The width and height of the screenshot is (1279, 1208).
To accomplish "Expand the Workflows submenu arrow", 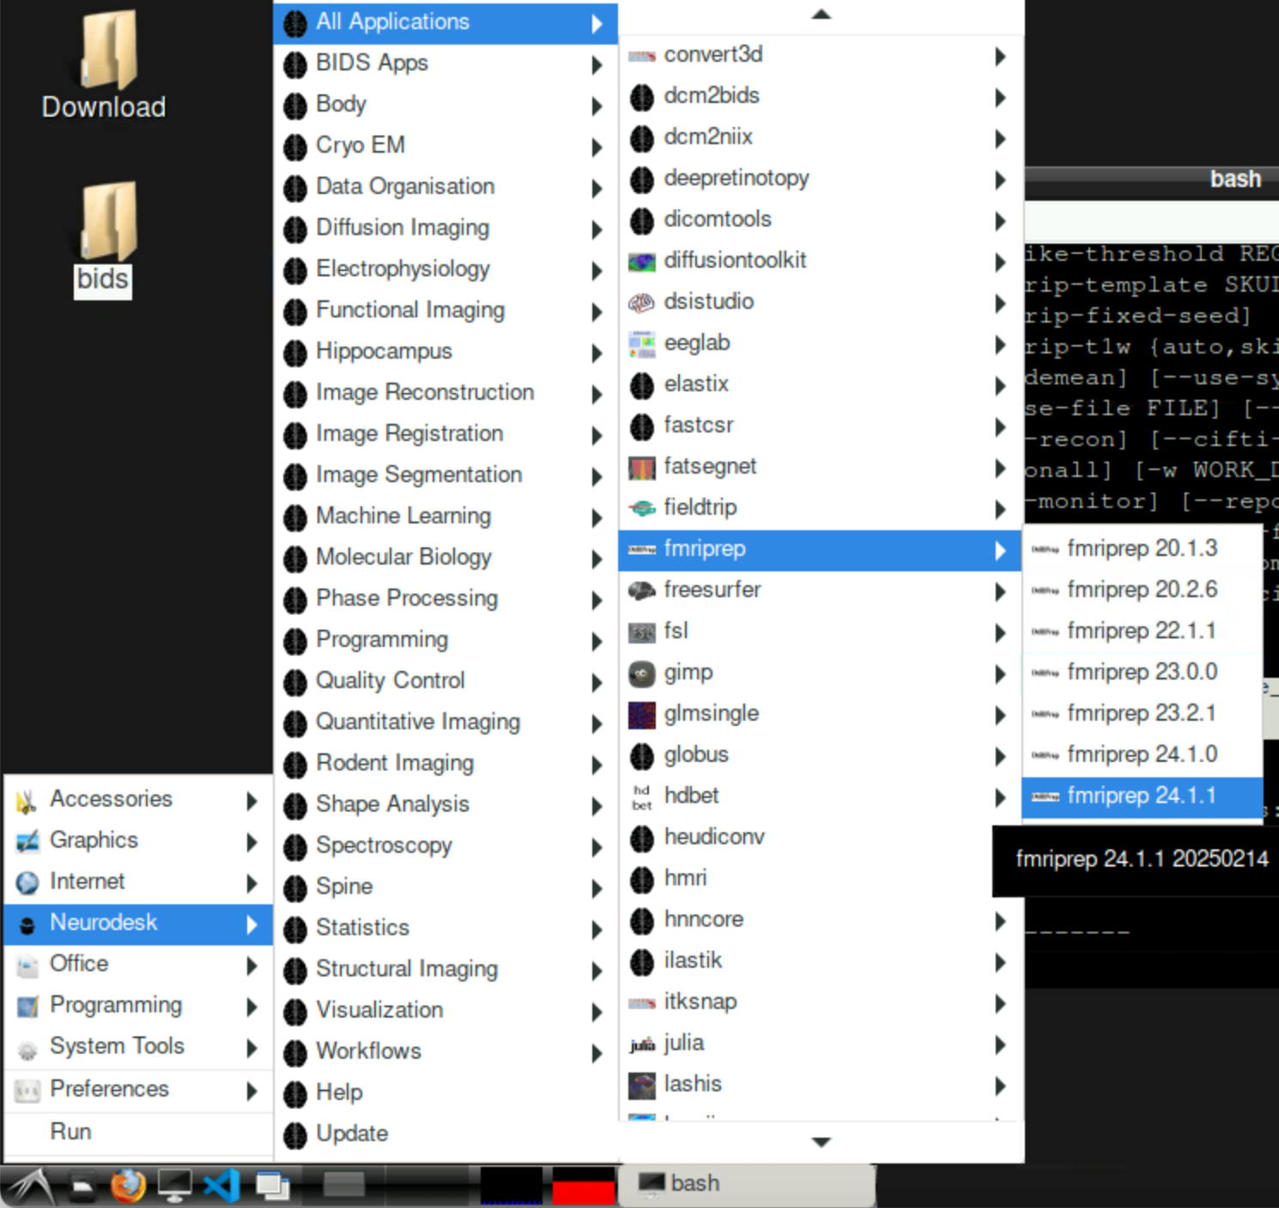I will (x=597, y=1053).
